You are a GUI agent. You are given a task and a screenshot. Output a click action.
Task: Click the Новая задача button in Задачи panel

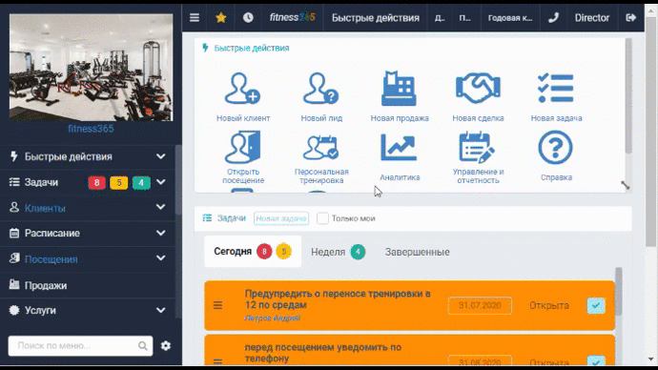(281, 218)
